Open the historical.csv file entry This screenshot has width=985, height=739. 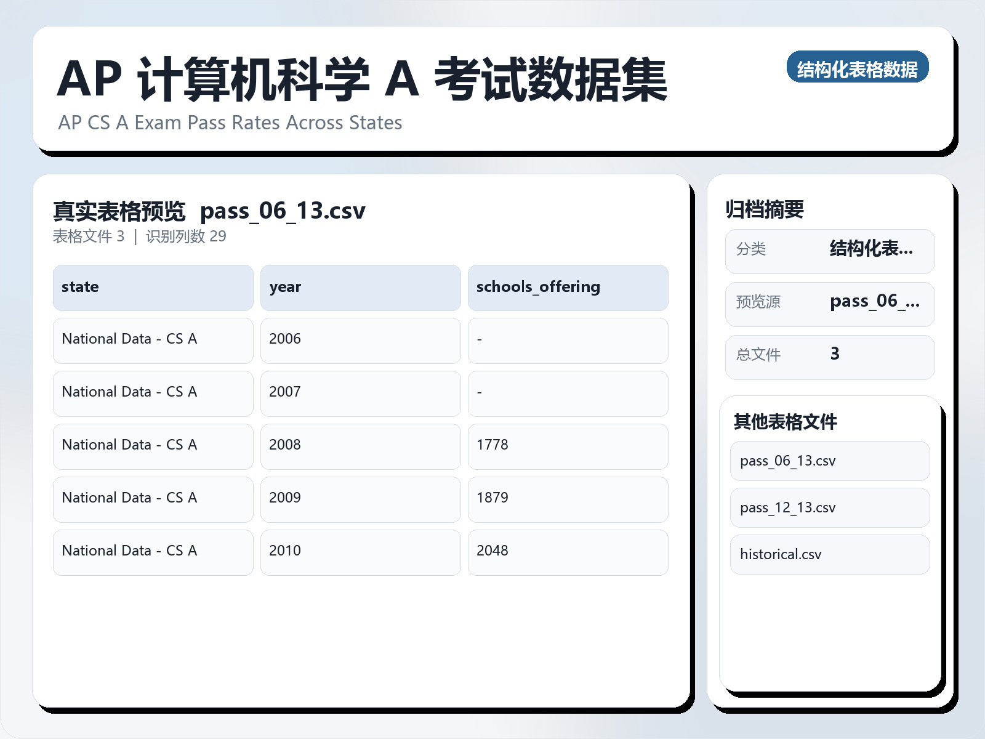829,554
